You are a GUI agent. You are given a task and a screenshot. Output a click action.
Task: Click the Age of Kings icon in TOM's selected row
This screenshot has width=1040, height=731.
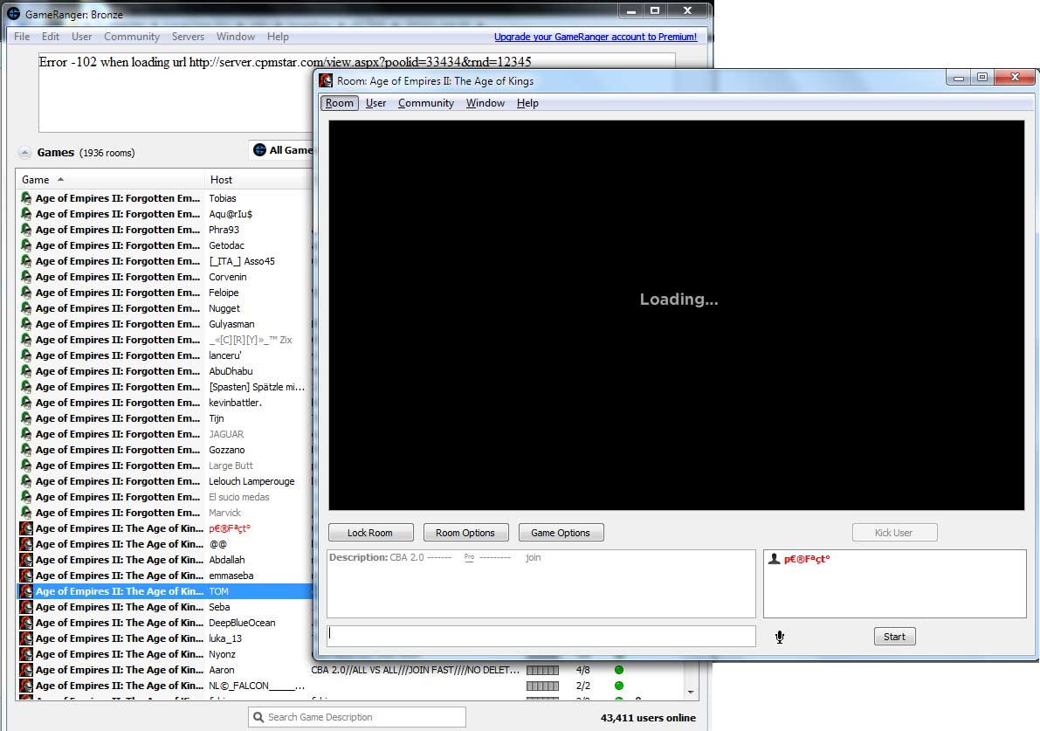click(26, 591)
